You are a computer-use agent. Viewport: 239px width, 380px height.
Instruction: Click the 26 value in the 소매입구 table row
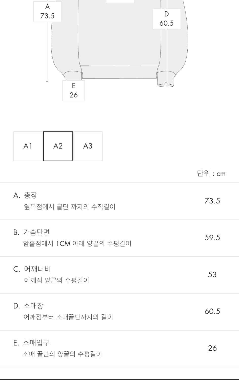(212, 348)
